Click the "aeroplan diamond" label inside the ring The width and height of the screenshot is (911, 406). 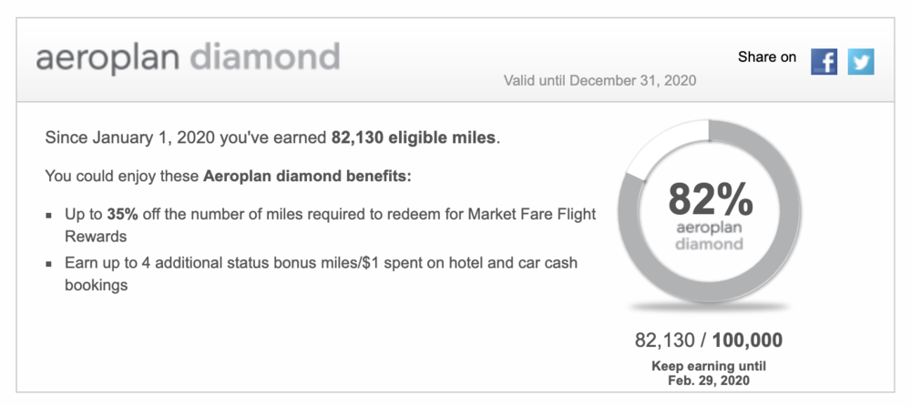click(711, 236)
